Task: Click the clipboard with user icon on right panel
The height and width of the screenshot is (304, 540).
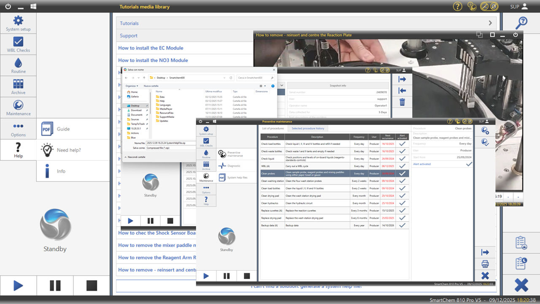Action: pos(521,242)
